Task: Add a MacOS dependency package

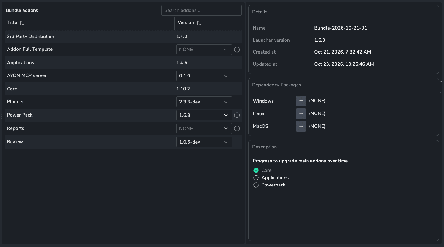Action: click(x=301, y=126)
